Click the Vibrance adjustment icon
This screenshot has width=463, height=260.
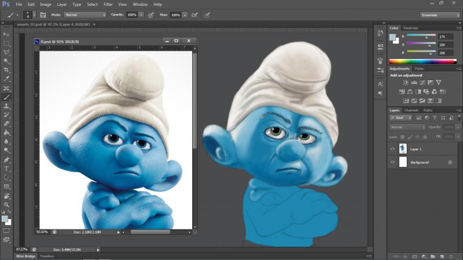[x=439, y=83]
